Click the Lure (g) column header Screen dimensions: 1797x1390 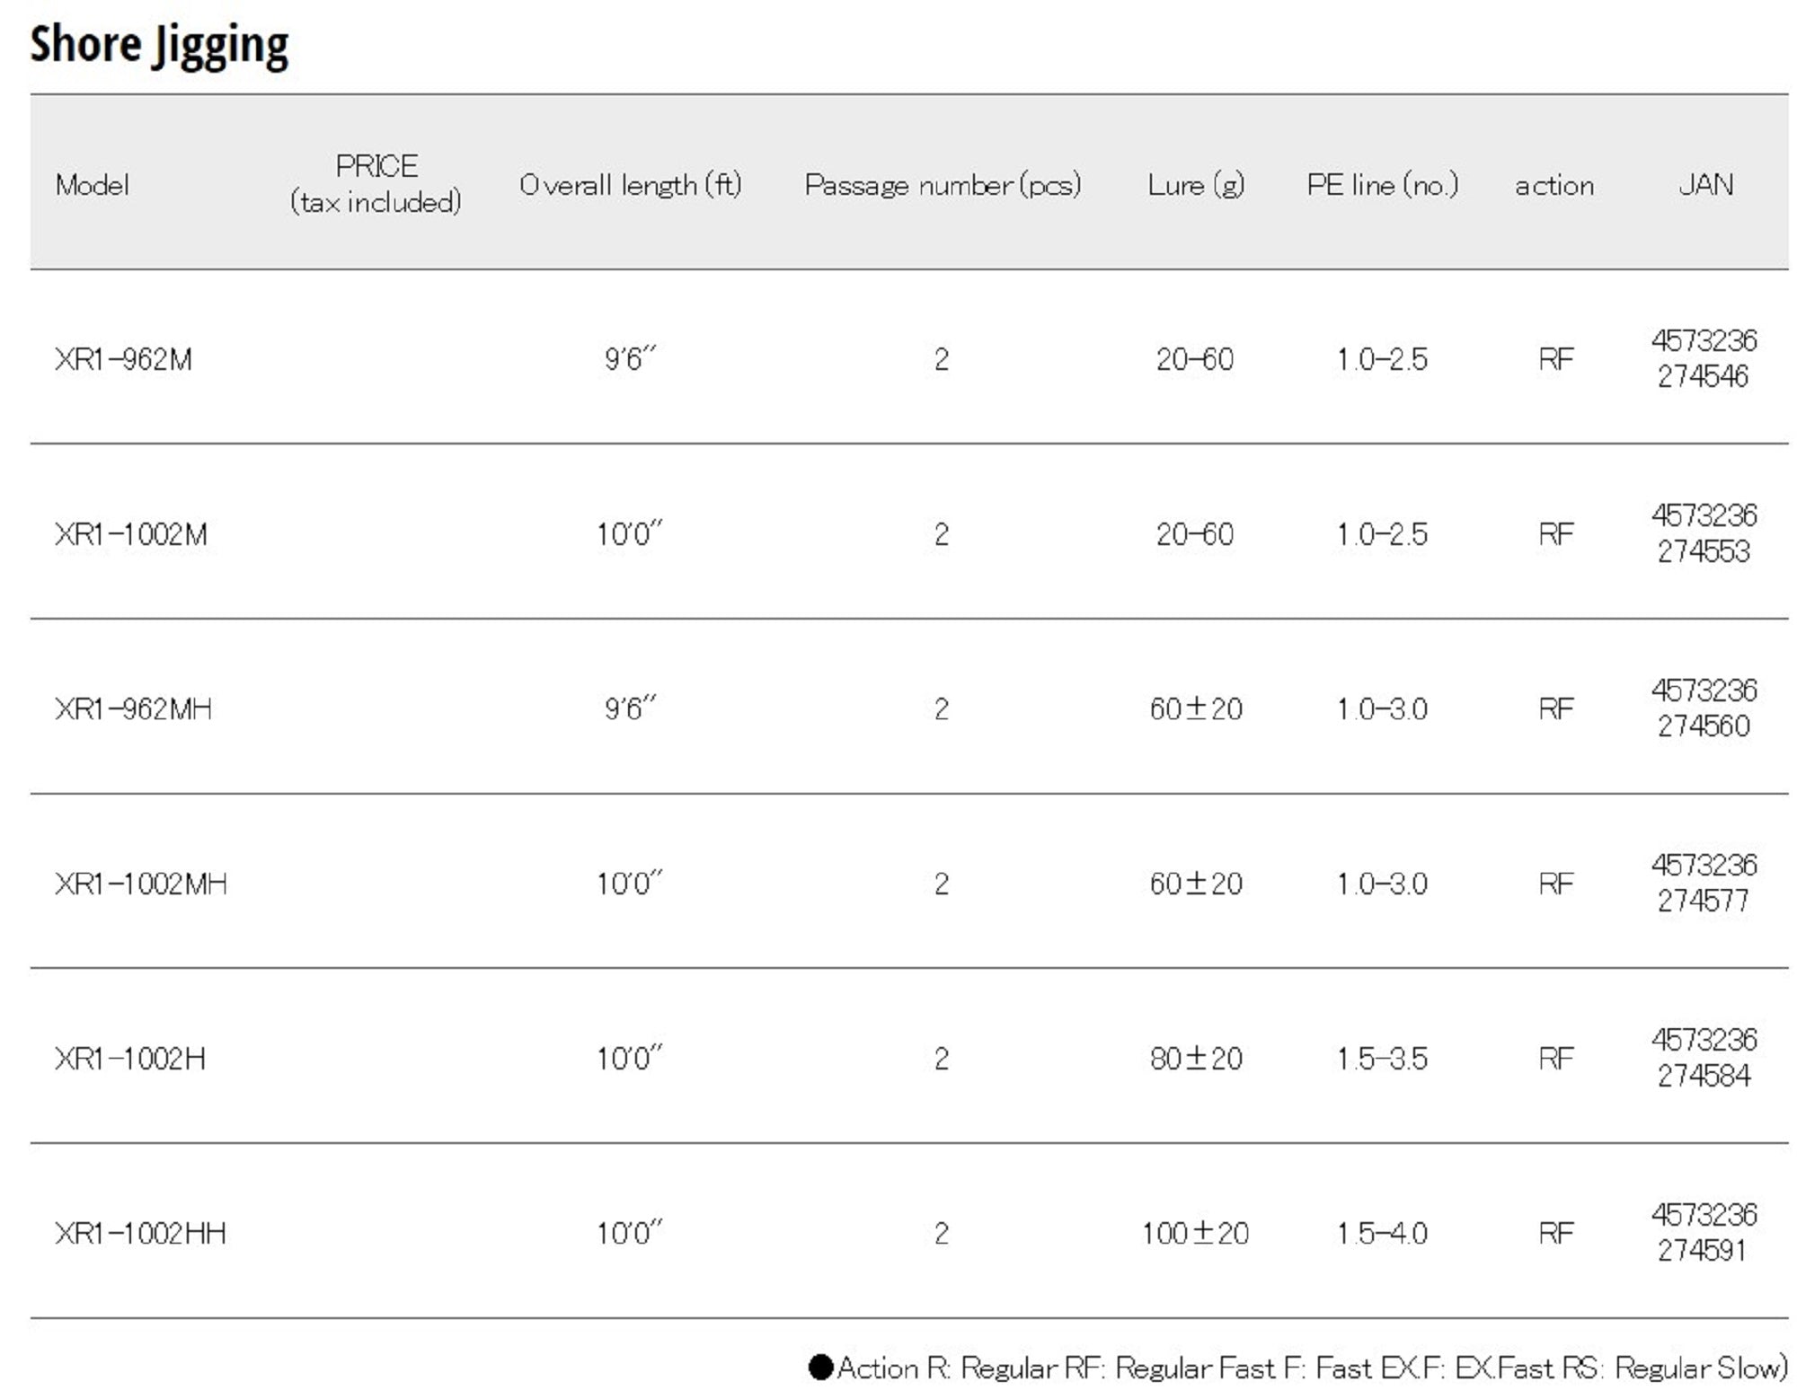1195,185
